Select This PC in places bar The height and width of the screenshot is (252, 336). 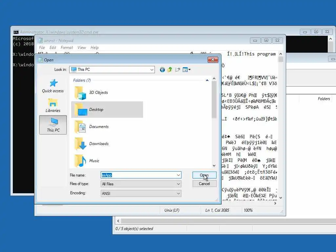pos(53,125)
